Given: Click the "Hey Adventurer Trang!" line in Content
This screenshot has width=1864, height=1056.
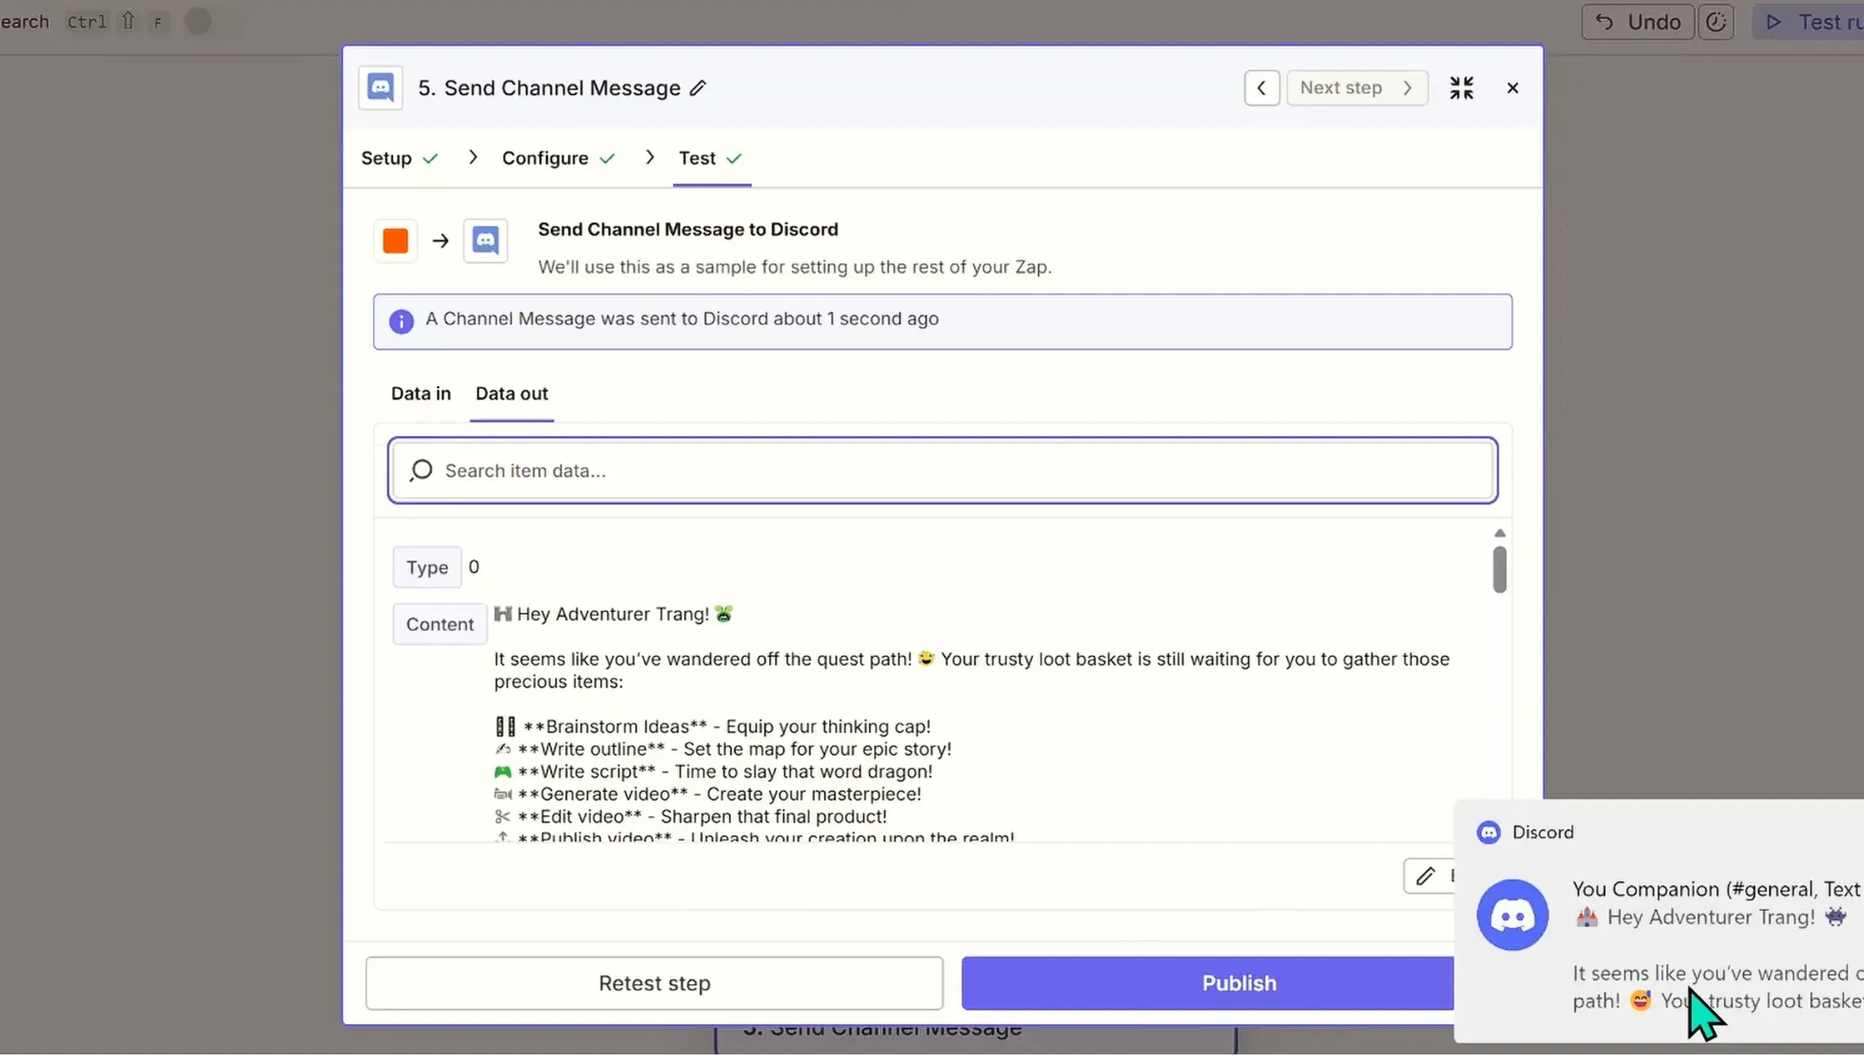Looking at the screenshot, I should pyautogui.click(x=613, y=615).
